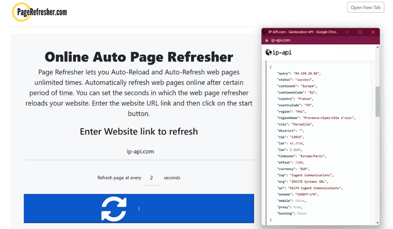Click the ip-api globe logo icon
Image resolution: width=393 pixels, height=229 pixels.
pyautogui.click(x=269, y=52)
